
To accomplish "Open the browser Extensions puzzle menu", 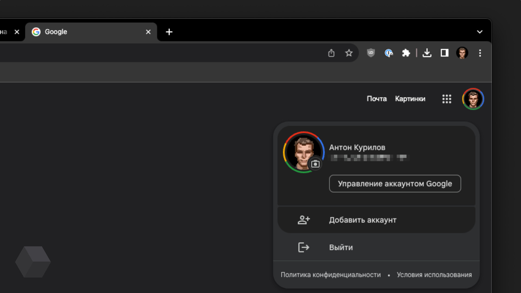I will tap(406, 53).
